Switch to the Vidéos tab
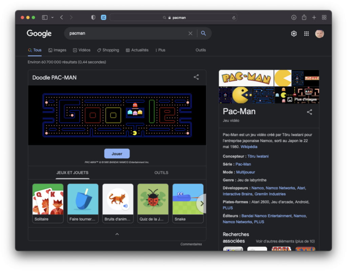 82,50
